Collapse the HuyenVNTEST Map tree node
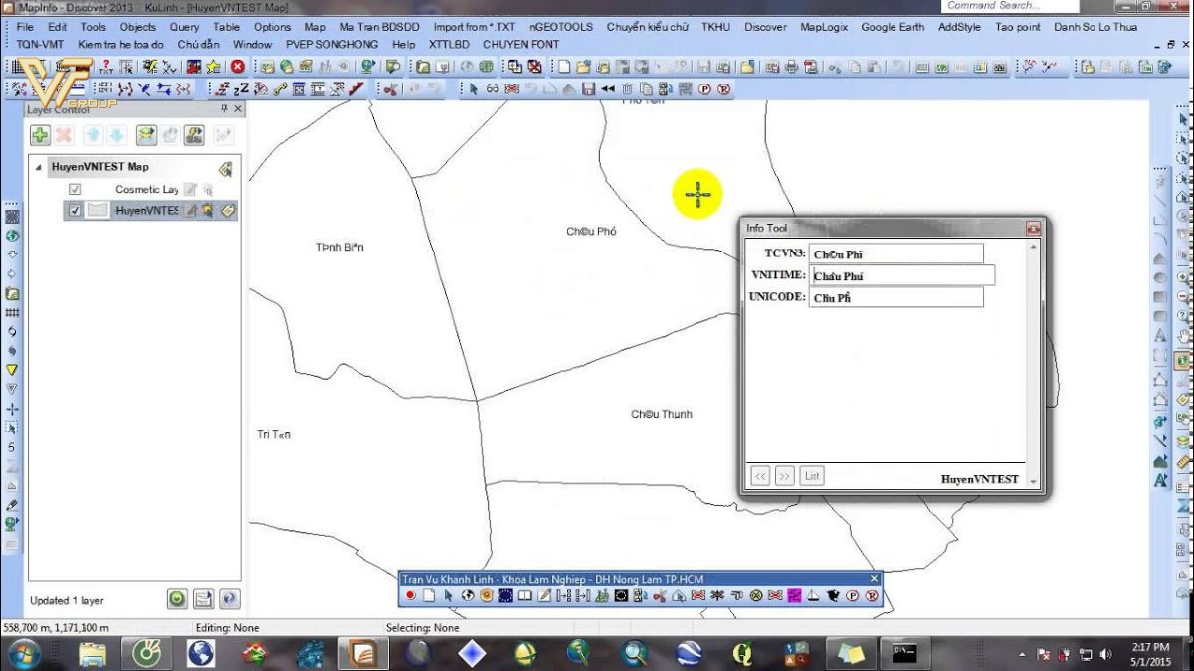 pos(38,167)
